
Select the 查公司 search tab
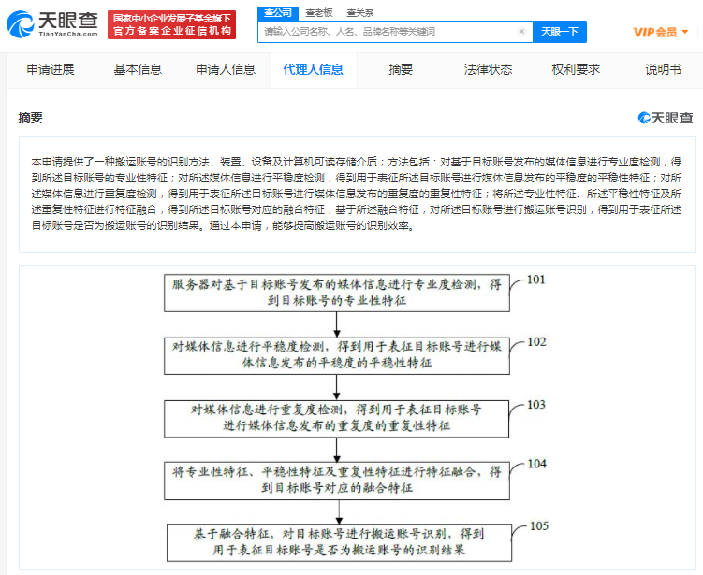click(x=277, y=12)
